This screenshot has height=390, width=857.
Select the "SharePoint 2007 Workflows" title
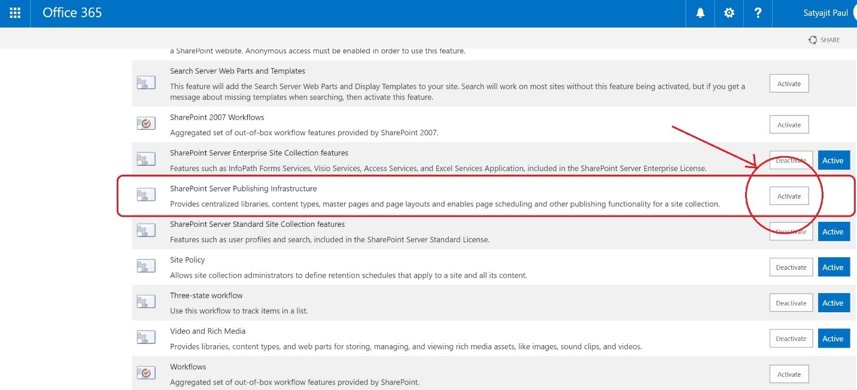pos(217,117)
